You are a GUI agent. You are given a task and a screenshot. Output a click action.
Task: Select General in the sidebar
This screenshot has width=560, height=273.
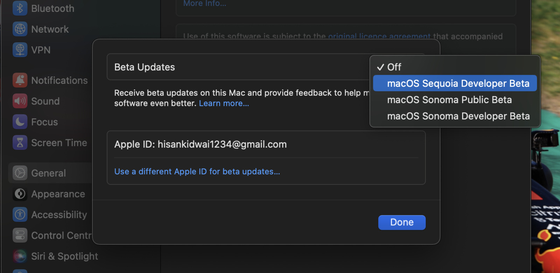click(48, 173)
